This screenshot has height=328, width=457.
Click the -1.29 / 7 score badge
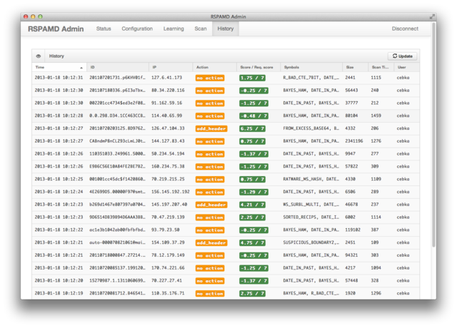253,192
